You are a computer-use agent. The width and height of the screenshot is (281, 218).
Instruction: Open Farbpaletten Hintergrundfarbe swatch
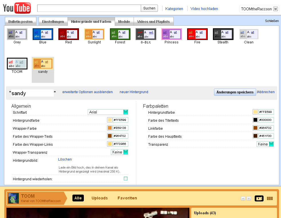(255, 112)
